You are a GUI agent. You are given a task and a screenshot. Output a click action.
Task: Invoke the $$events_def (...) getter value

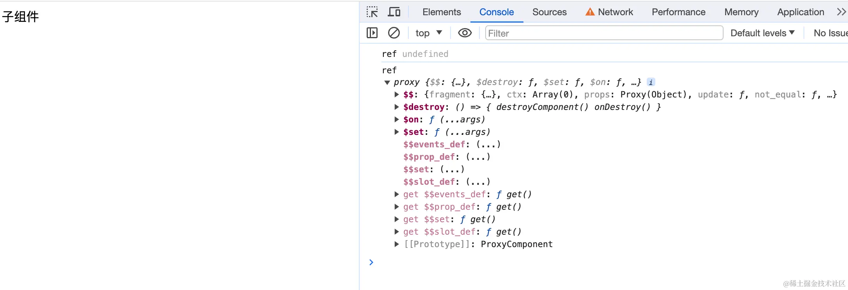(488, 145)
